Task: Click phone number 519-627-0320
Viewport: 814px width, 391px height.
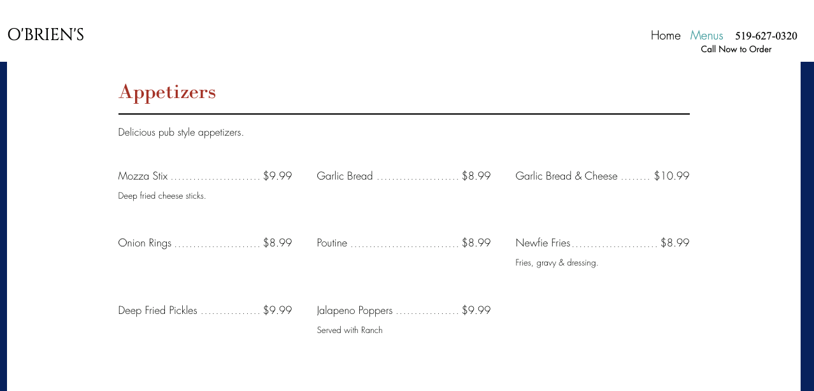Action: coord(766,36)
